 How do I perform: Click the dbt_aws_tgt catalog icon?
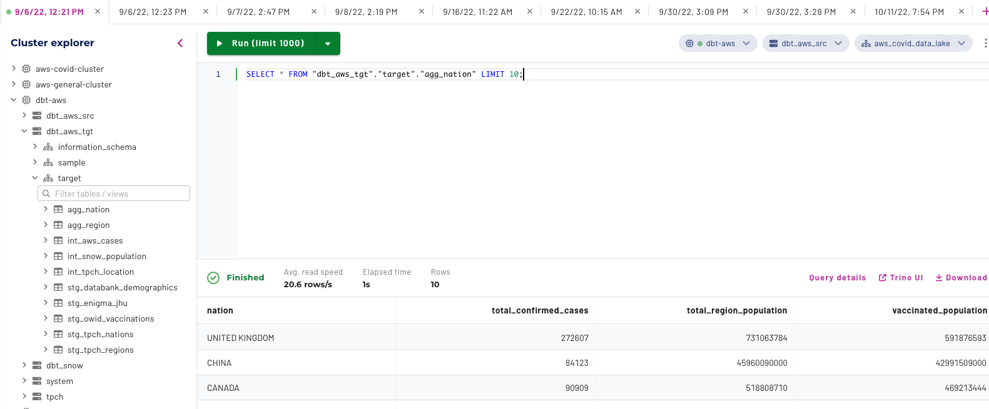pyautogui.click(x=37, y=131)
